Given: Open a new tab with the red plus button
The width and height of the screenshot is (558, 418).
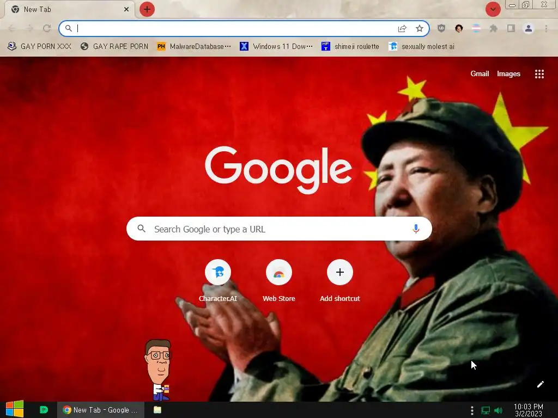Looking at the screenshot, I should click(x=147, y=9).
